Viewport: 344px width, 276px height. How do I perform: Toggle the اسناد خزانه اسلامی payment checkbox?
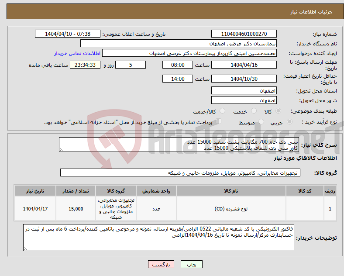tap(219, 121)
